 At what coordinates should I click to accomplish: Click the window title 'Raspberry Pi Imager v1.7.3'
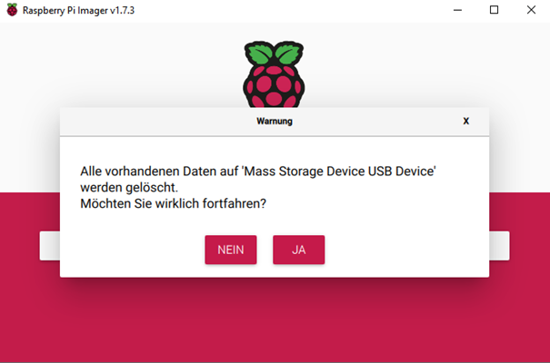tap(78, 10)
